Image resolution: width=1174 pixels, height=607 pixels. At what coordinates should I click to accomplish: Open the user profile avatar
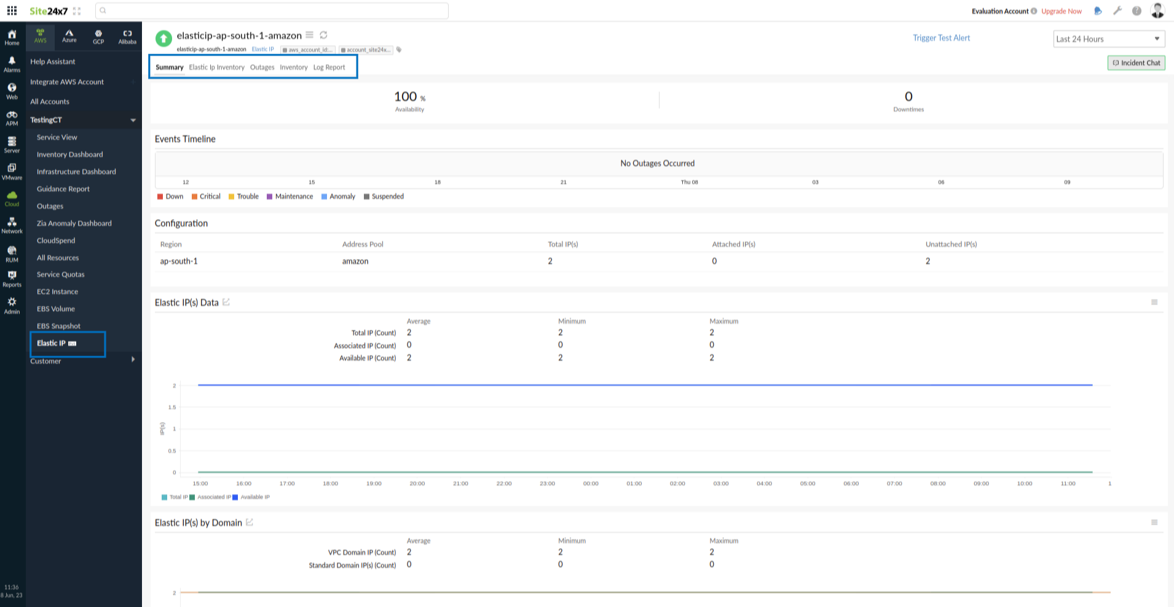1157,10
